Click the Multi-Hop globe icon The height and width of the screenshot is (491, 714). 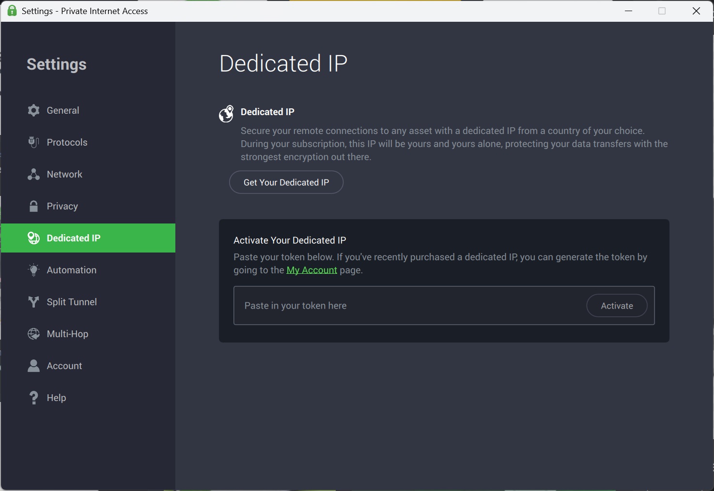pos(33,334)
